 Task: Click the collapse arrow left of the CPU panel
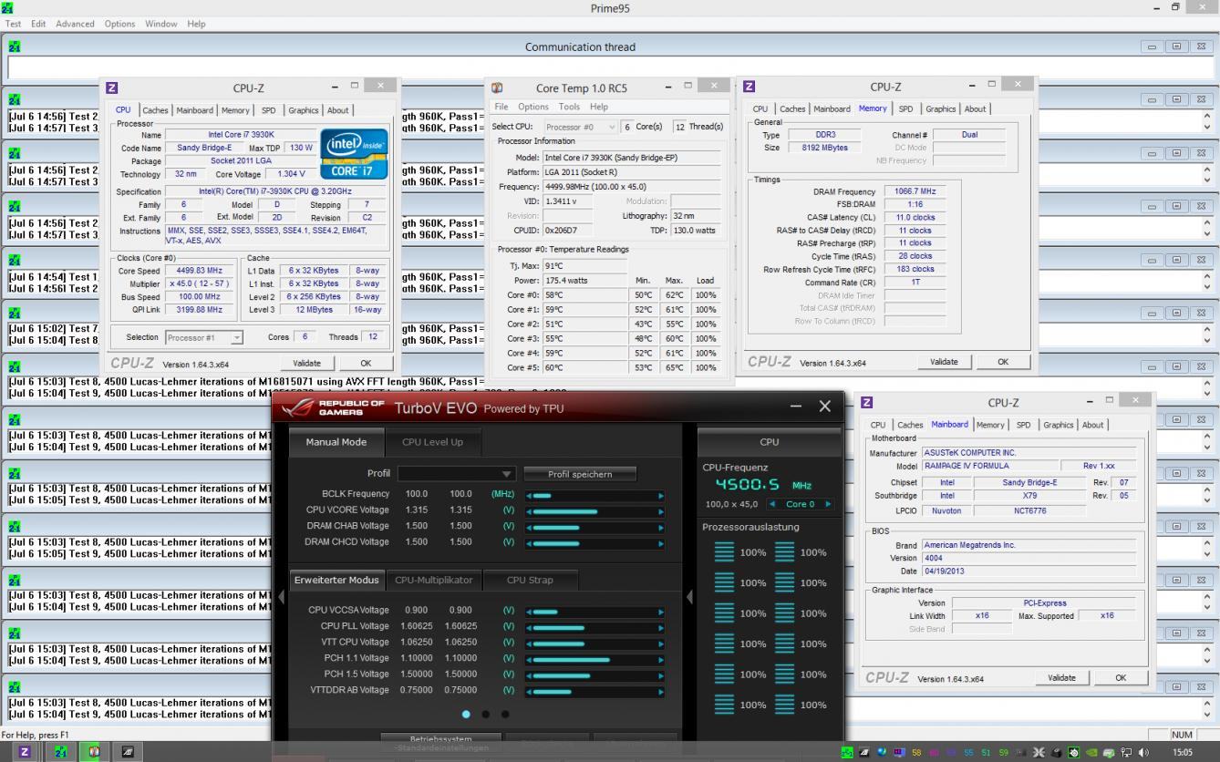689,597
